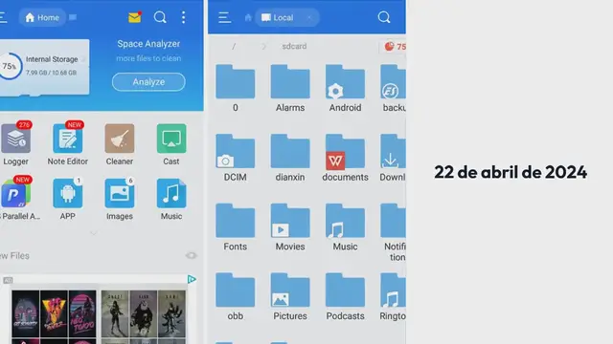This screenshot has width=613, height=344.
Task: Open the Cast feature
Action: pyautogui.click(x=171, y=140)
